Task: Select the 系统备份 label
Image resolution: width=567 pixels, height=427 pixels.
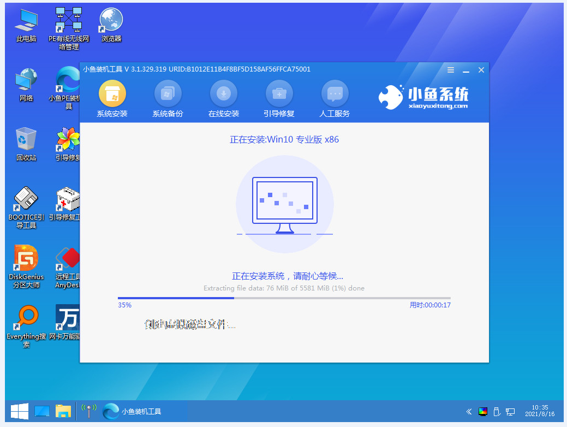Action: click(168, 114)
